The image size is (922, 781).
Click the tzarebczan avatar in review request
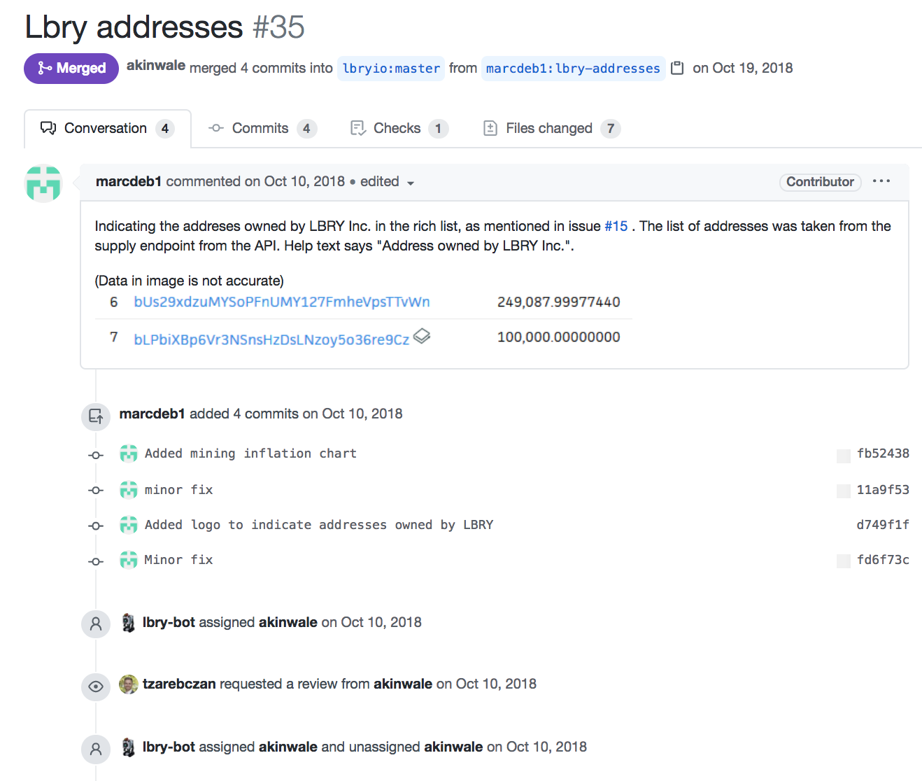click(x=129, y=684)
